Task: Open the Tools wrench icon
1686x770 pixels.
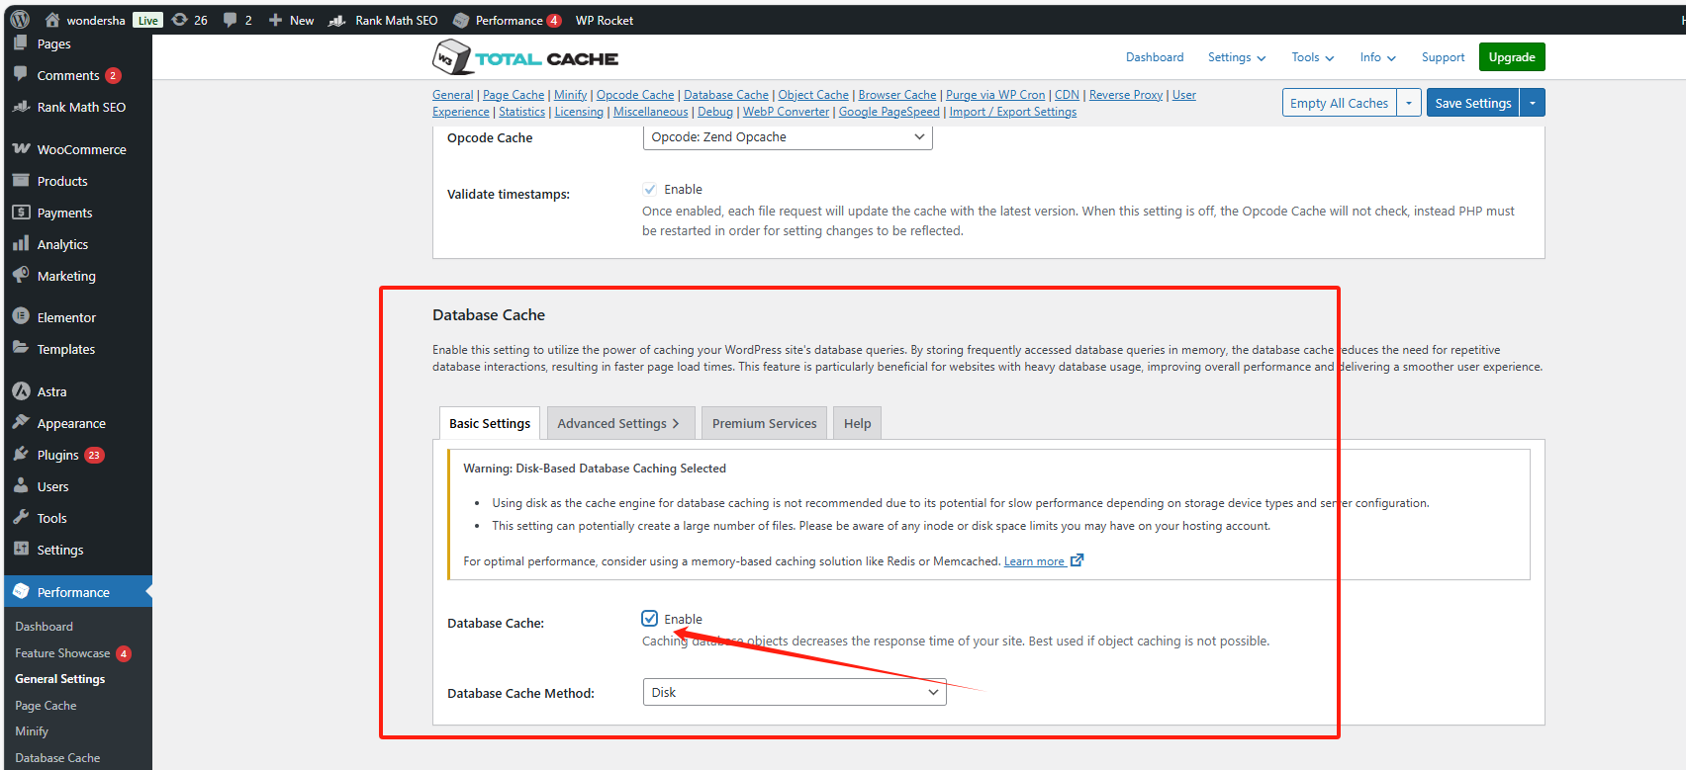Action: (x=21, y=518)
